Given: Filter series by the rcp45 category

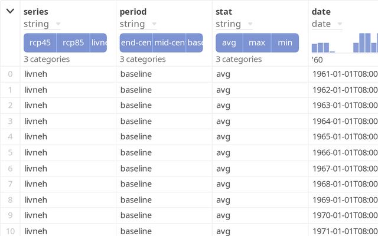Looking at the screenshot, I should [40, 42].
